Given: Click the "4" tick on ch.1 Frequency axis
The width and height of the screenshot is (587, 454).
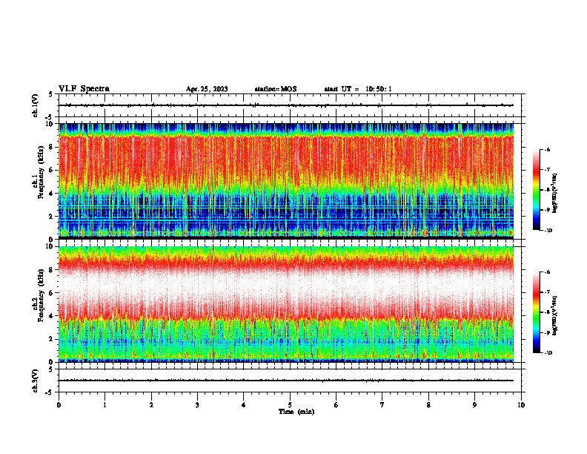Looking at the screenshot, I should [51, 194].
